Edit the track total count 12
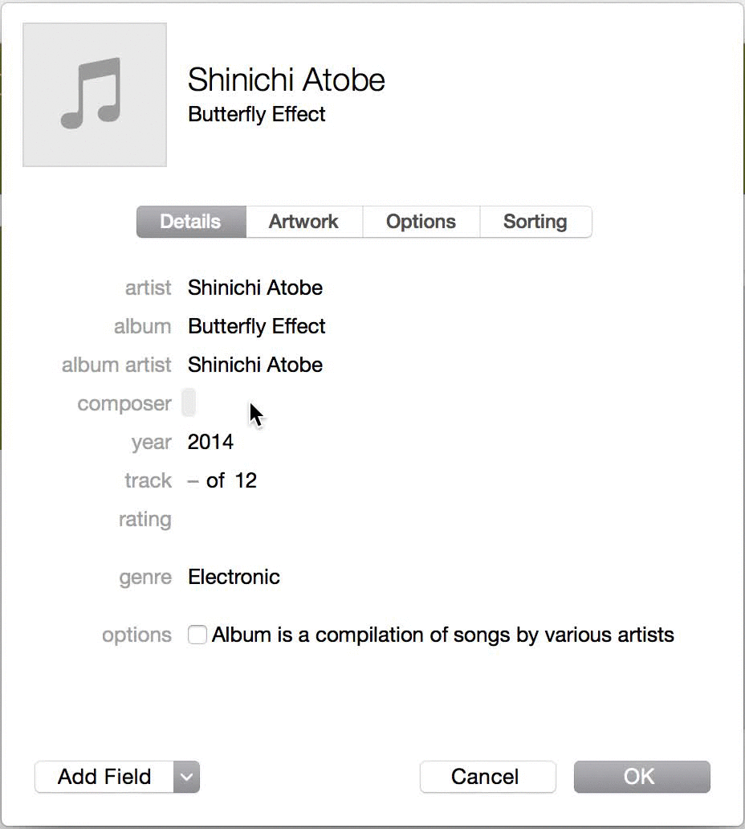 coord(246,480)
